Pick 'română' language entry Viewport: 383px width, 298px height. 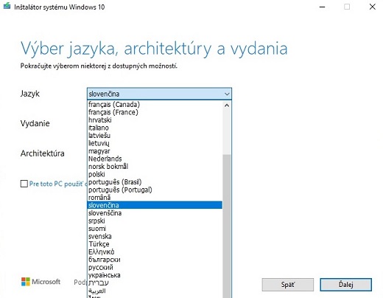pyautogui.click(x=155, y=198)
